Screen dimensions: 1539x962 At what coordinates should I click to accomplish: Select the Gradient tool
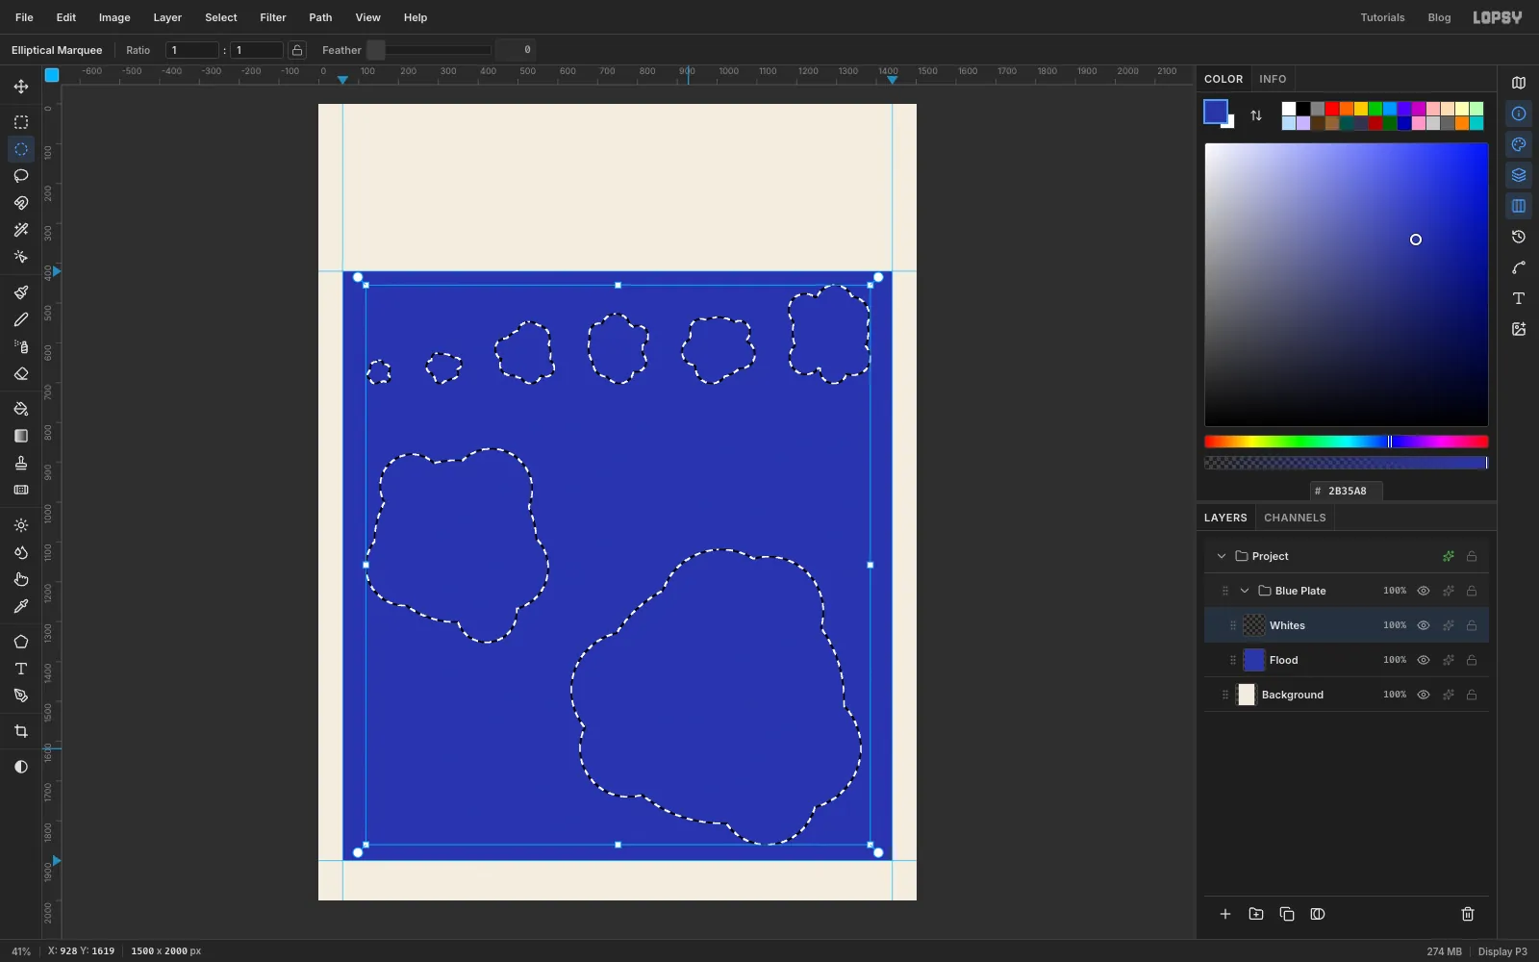[x=21, y=436]
